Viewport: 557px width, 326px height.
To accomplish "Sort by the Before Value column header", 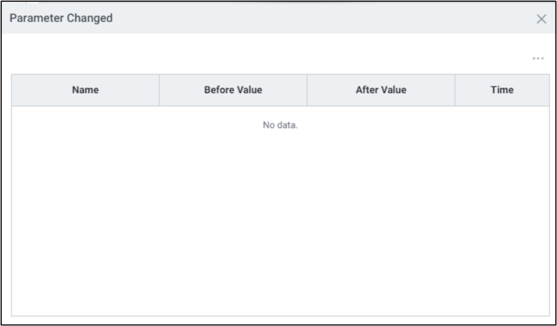I will pyautogui.click(x=233, y=90).
